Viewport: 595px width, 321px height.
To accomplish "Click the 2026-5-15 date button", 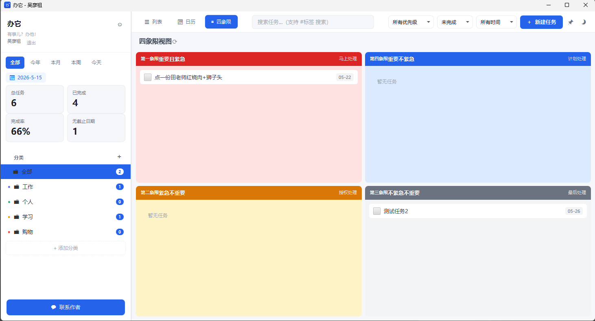I will tap(26, 77).
